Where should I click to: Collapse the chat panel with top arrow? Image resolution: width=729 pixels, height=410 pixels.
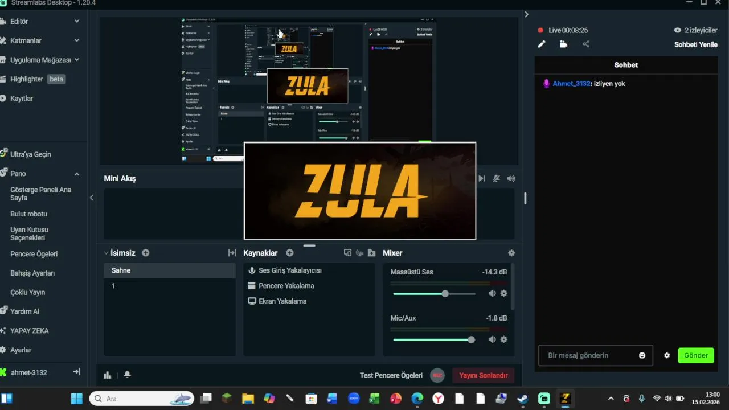pyautogui.click(x=526, y=14)
